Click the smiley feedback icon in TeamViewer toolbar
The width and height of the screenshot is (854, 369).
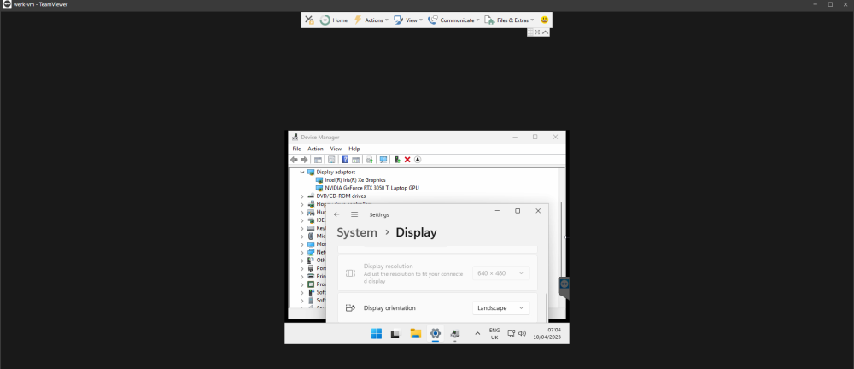pyautogui.click(x=544, y=20)
